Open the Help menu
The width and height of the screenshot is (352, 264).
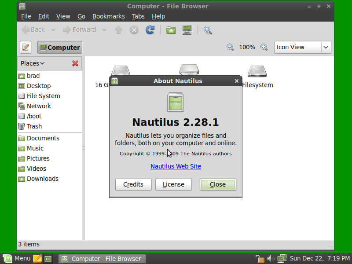158,16
